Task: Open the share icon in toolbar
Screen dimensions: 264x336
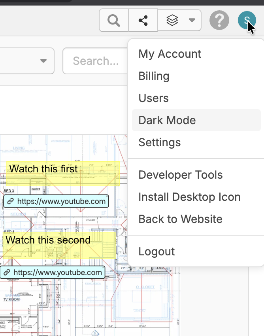Action: point(143,20)
